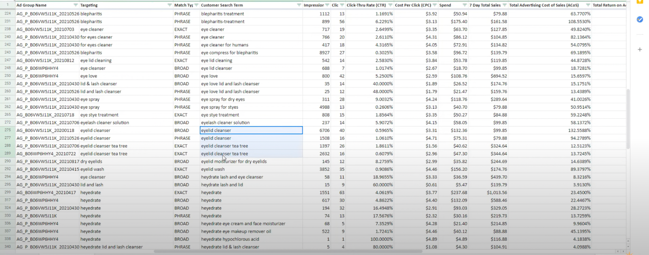Click ad group 'AG_P_B06VW5J11K_20210415'
The height and width of the screenshot is (255, 649).
point(48,169)
